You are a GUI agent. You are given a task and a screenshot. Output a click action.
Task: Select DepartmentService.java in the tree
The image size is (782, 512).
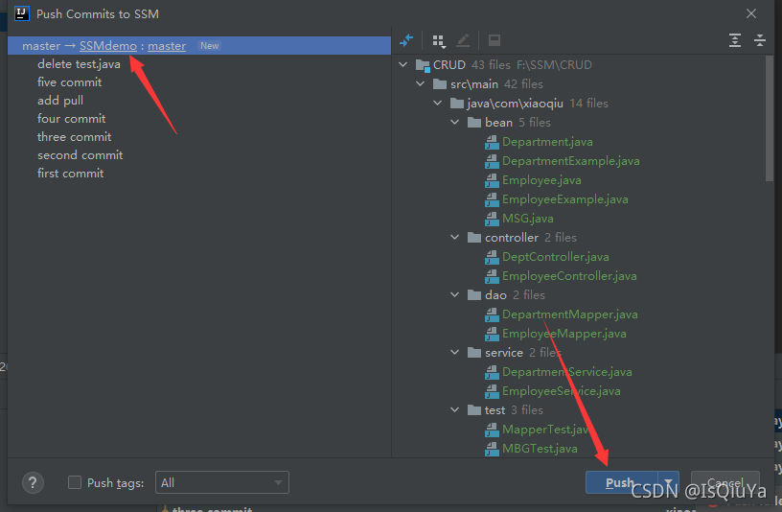(x=567, y=372)
